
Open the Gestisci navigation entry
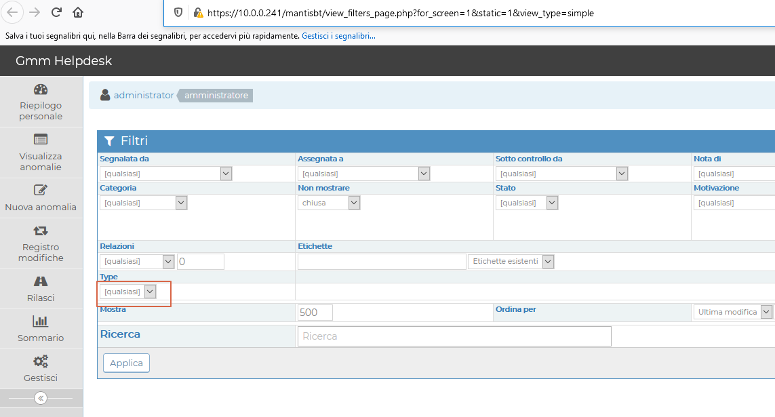41,360
